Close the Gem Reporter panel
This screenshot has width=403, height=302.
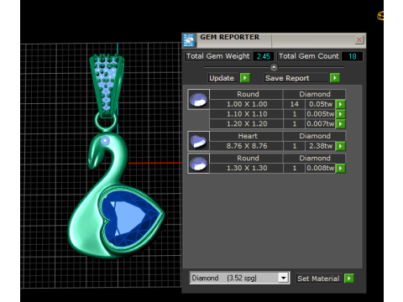(359, 40)
